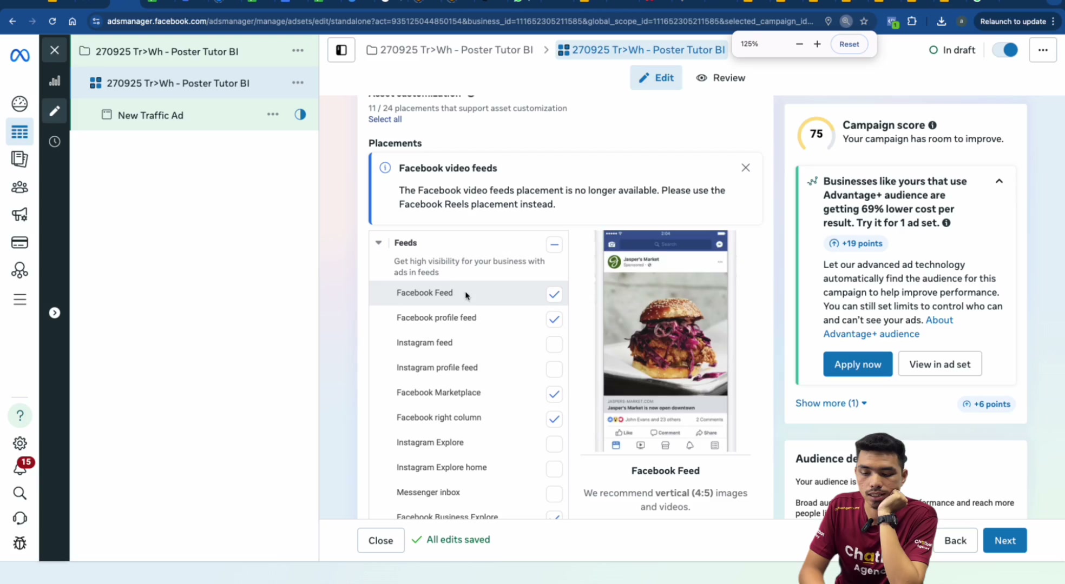Viewport: 1065px width, 584px height.
Task: Click the browser zoom Reset button
Action: (849, 44)
